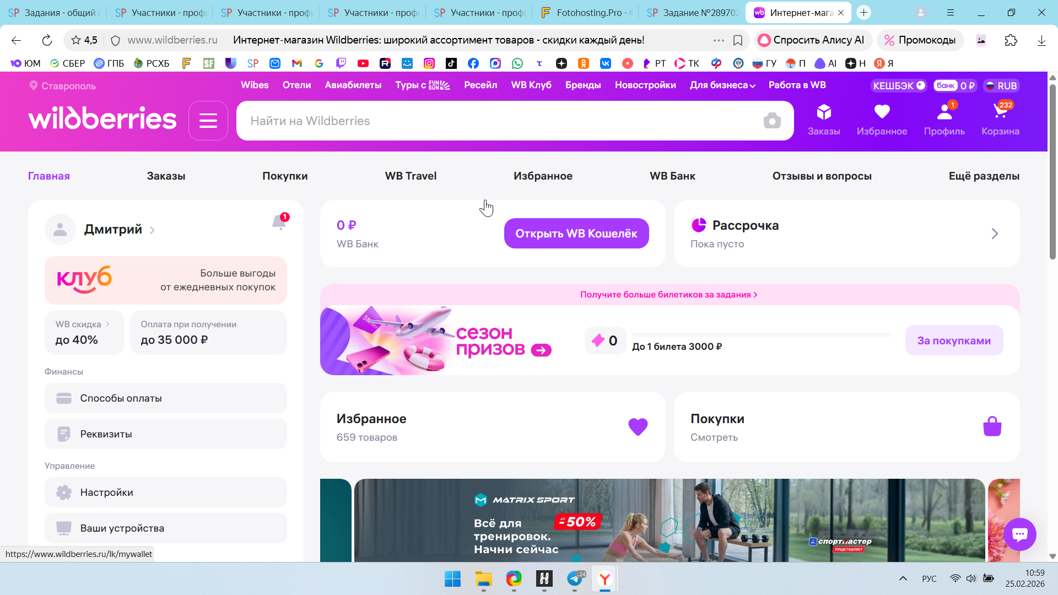Viewport: 1058px width, 595px height.
Task: Open Избранное heart icon in header
Action: tap(882, 112)
